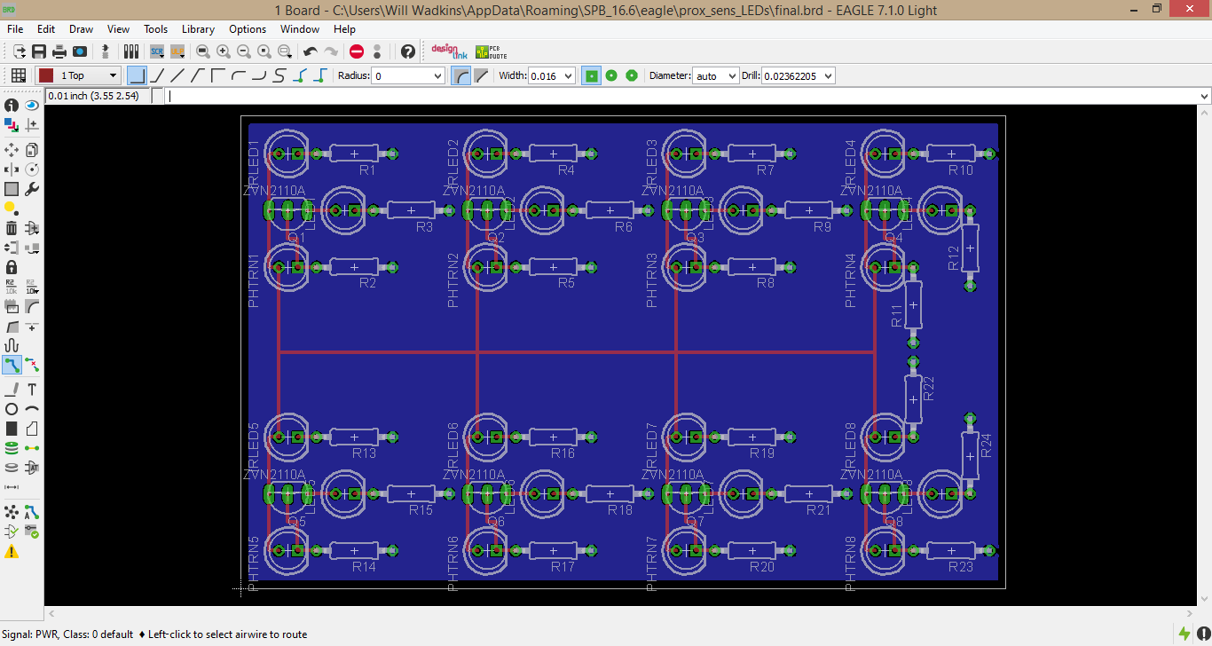The width and height of the screenshot is (1212, 646).
Task: Select the Delete tool
Action: point(12,227)
